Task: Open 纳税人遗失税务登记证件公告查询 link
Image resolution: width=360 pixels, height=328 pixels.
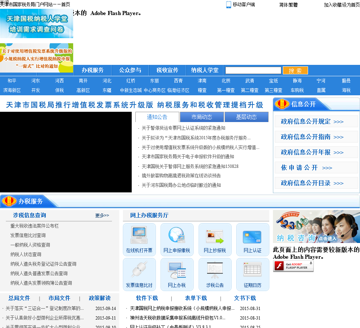Action: click(44, 264)
